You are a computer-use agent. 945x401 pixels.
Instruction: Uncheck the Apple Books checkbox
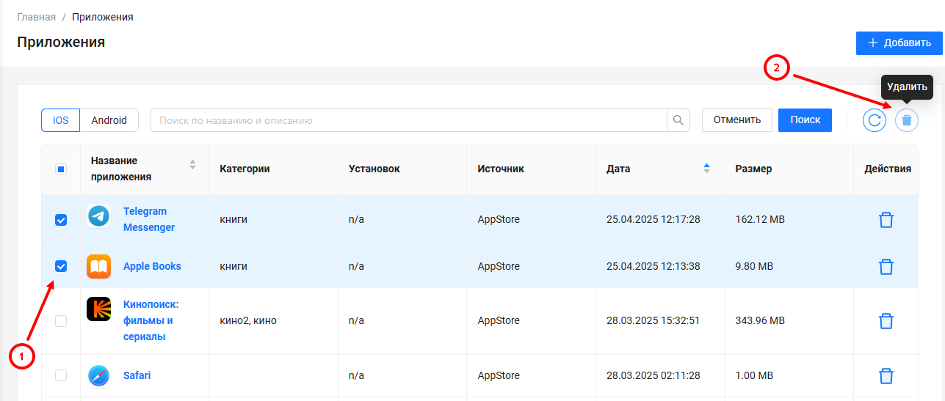click(x=61, y=266)
